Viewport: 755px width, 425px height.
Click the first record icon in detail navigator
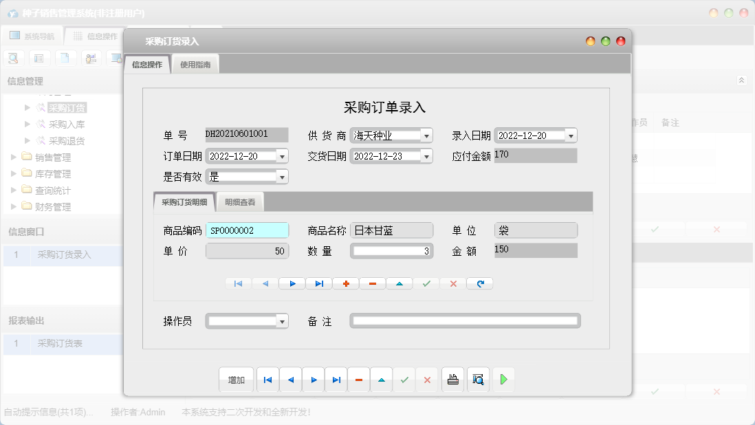coord(238,283)
